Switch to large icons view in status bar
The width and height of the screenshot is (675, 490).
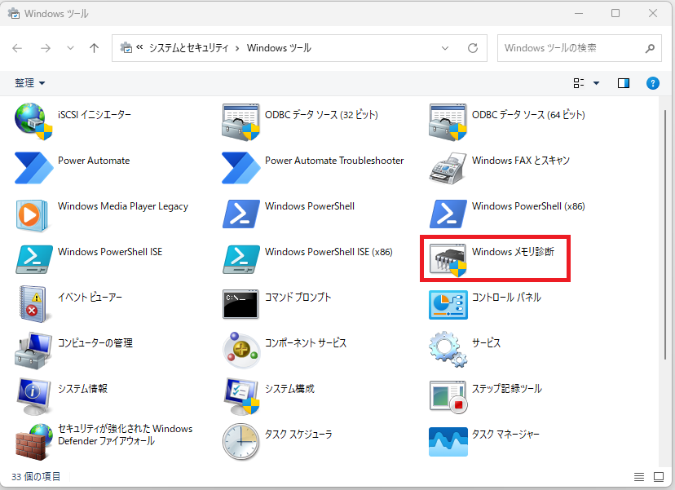(x=659, y=477)
